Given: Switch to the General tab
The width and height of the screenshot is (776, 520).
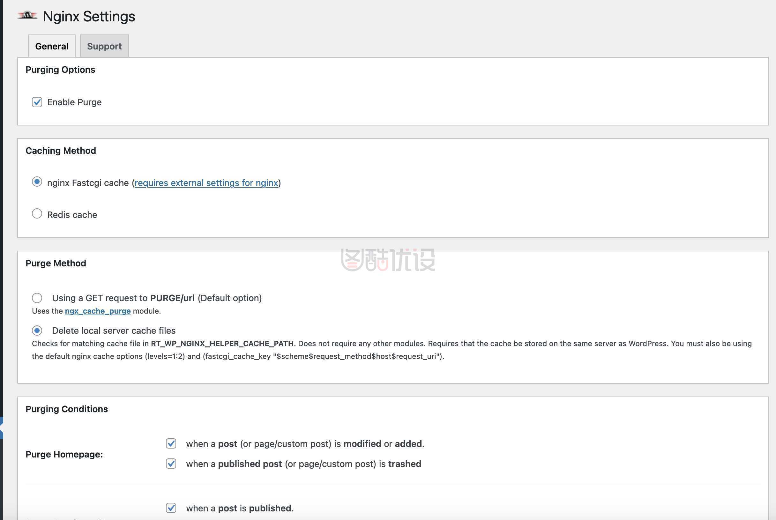Looking at the screenshot, I should tap(52, 46).
